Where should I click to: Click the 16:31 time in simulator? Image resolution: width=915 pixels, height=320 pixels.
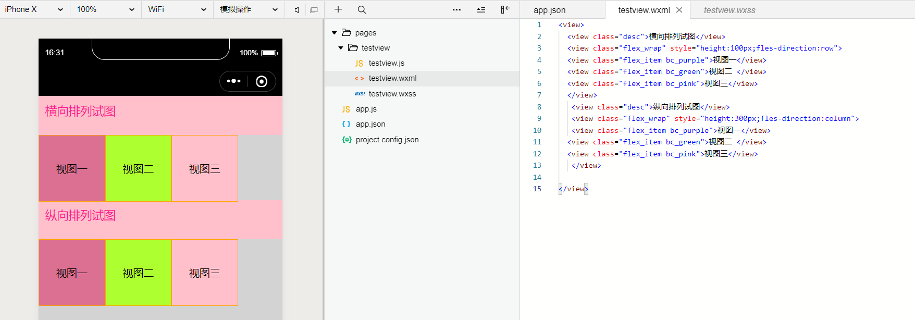tap(55, 53)
